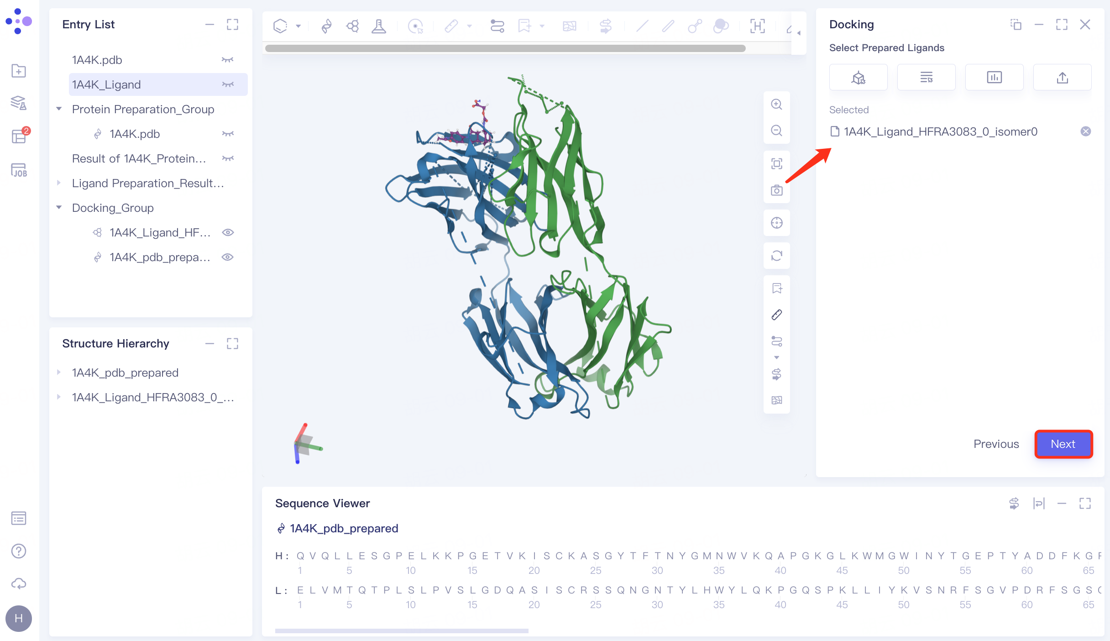Click the zoom in magnifier icon
This screenshot has width=1110, height=641.
click(776, 104)
